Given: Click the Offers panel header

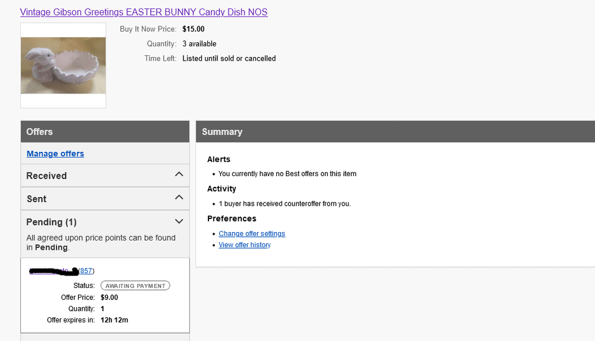Looking at the screenshot, I should [x=105, y=132].
